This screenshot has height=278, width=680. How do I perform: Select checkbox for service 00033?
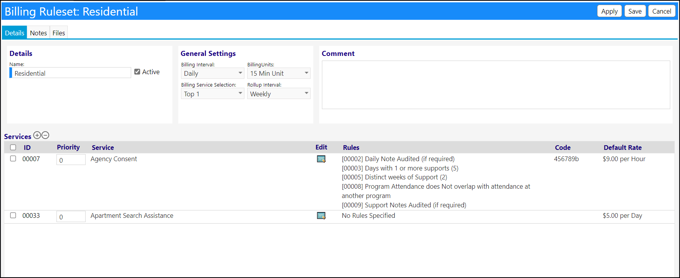click(x=13, y=215)
